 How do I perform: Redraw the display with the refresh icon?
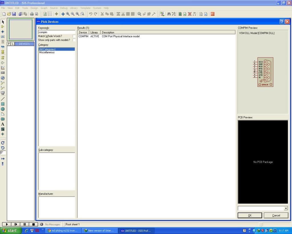click(45, 14)
